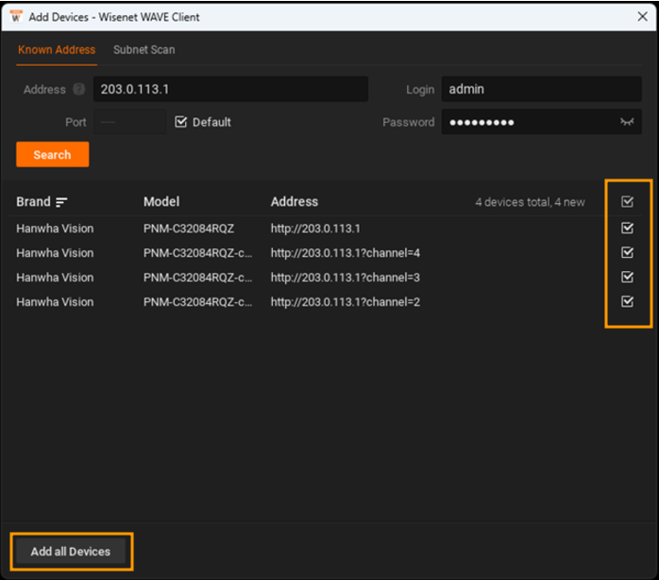Click the address http://203.0.113.1 in first row
This screenshot has width=659, height=580.
[315, 229]
